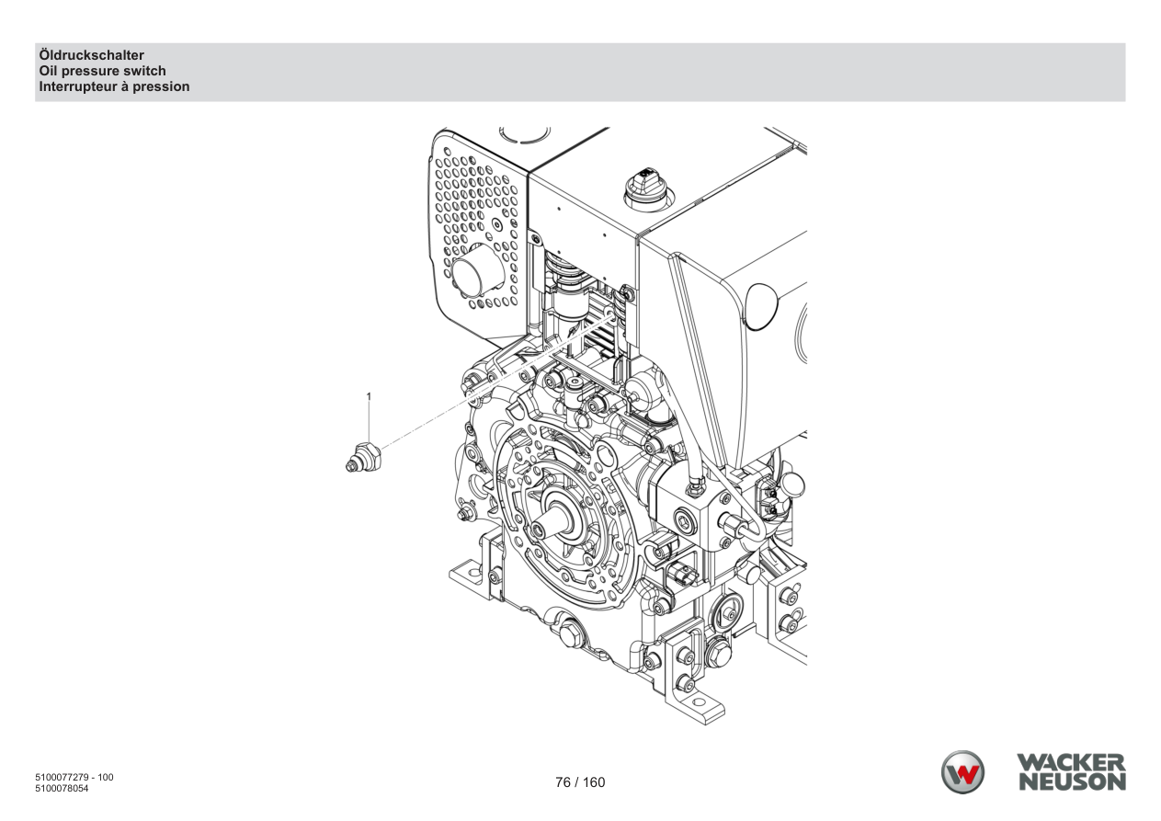Click the perforated fan cover on engine
The image size is (1161, 821).
pos(477,239)
